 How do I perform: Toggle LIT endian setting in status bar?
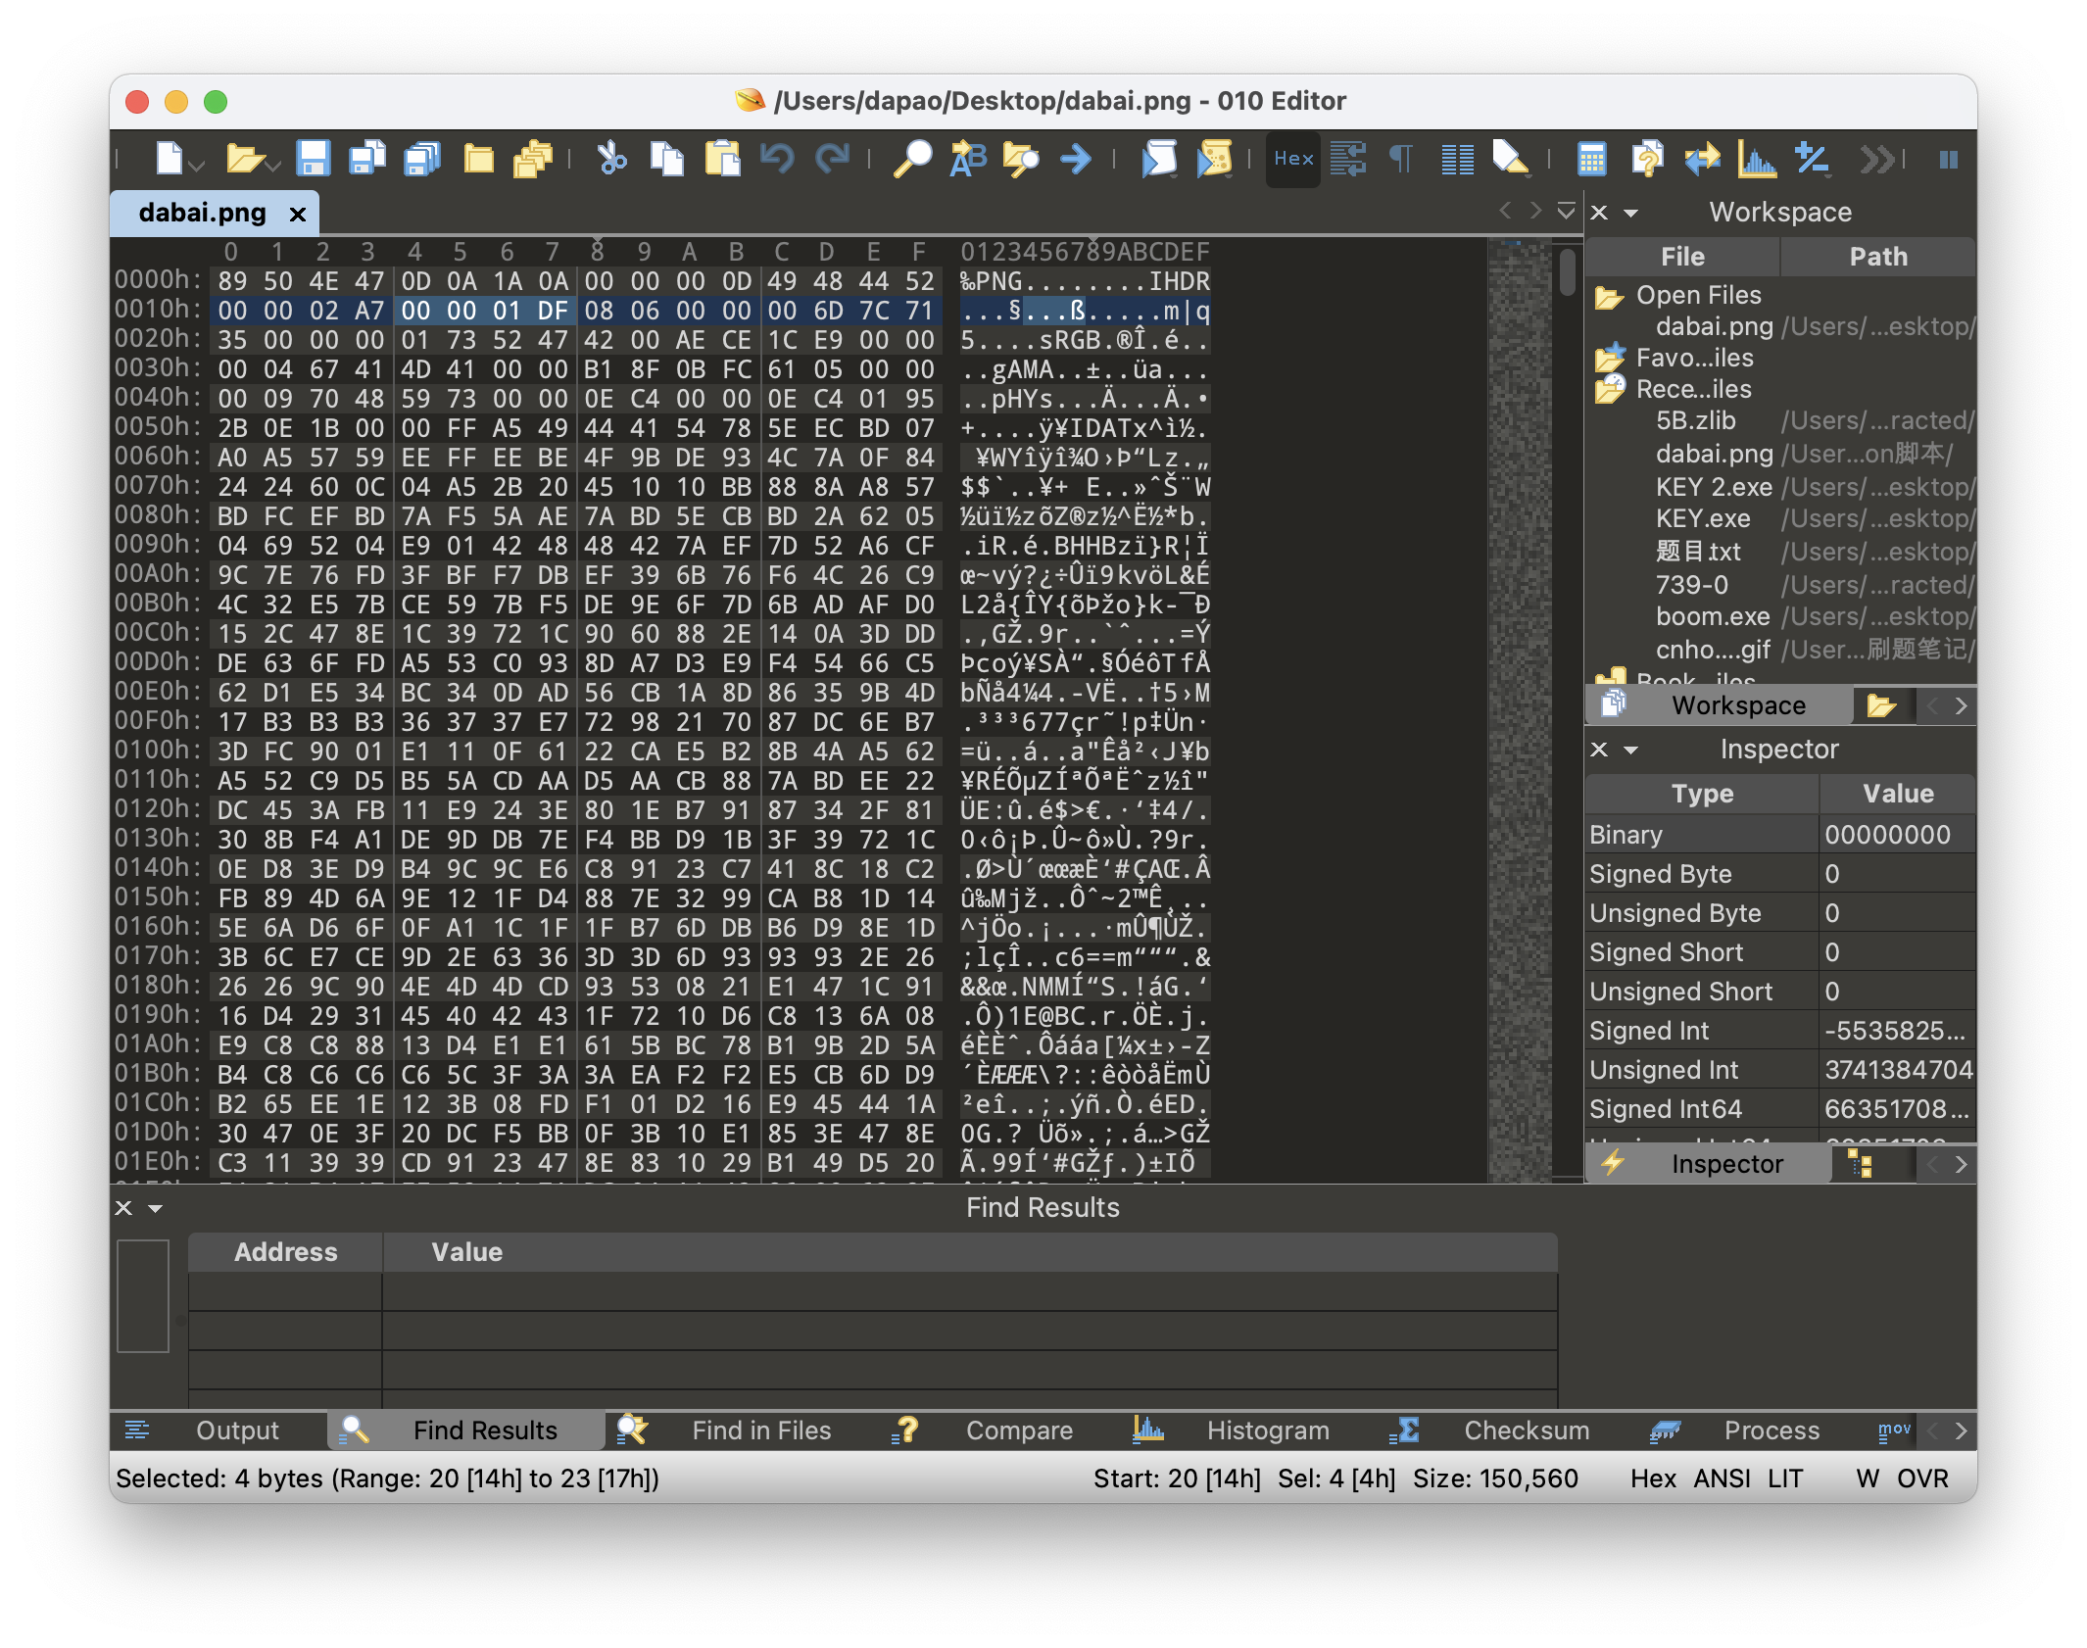click(1785, 1478)
